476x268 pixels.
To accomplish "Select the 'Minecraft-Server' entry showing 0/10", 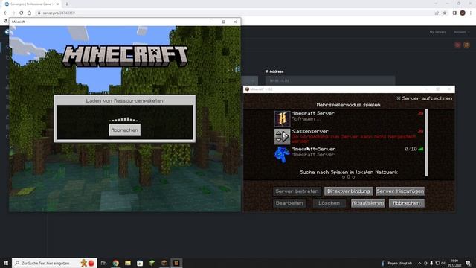I will click(x=349, y=154).
